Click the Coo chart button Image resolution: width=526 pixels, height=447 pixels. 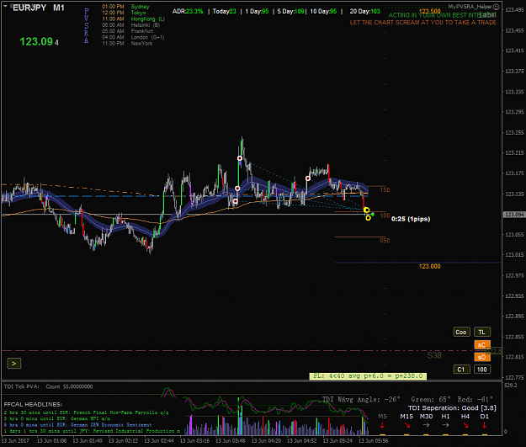461,332
